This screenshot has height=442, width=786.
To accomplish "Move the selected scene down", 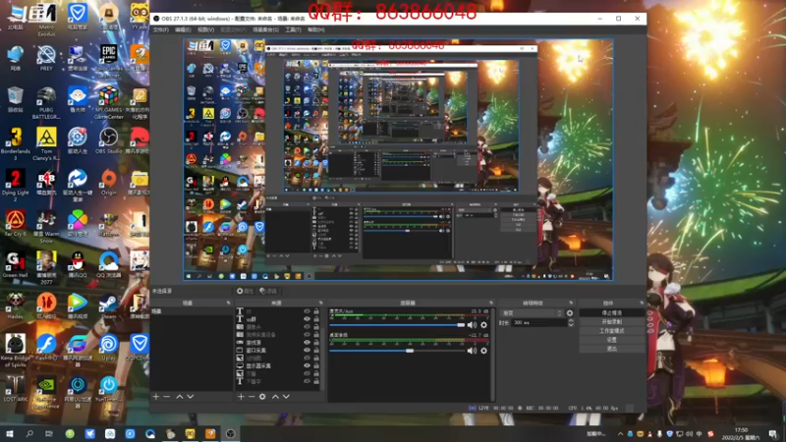I will coord(190,397).
